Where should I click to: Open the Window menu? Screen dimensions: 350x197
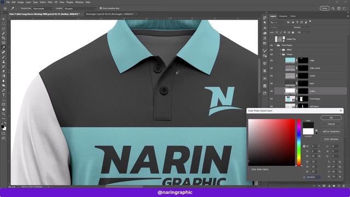[x=79, y=2]
